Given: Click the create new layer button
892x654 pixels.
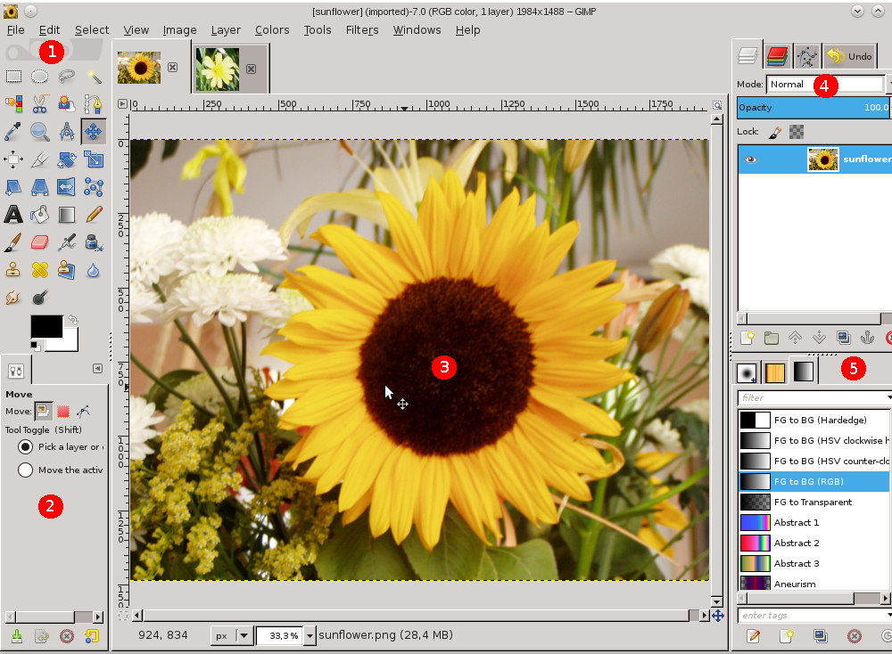Looking at the screenshot, I should pyautogui.click(x=747, y=338).
